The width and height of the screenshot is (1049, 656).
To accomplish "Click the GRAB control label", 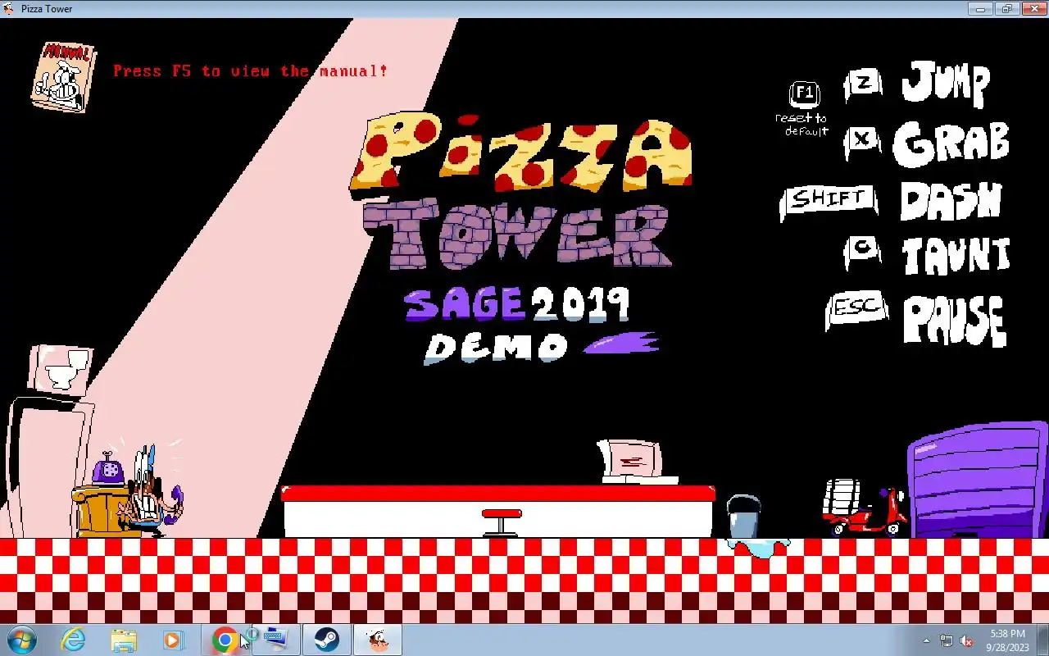I will click(951, 143).
